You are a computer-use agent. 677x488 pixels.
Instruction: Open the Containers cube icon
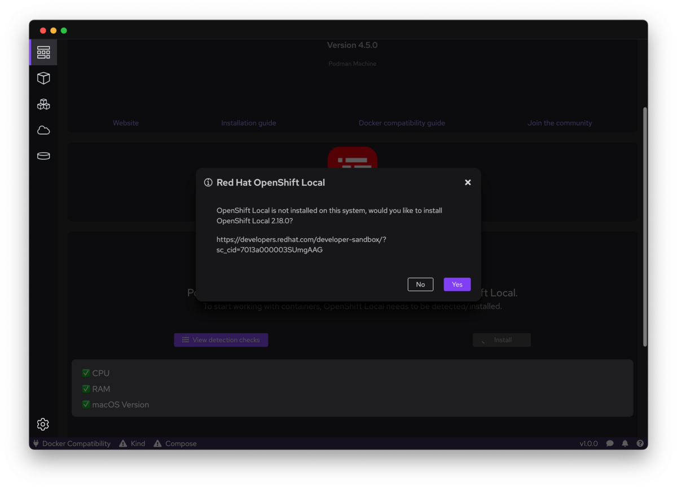(43, 78)
